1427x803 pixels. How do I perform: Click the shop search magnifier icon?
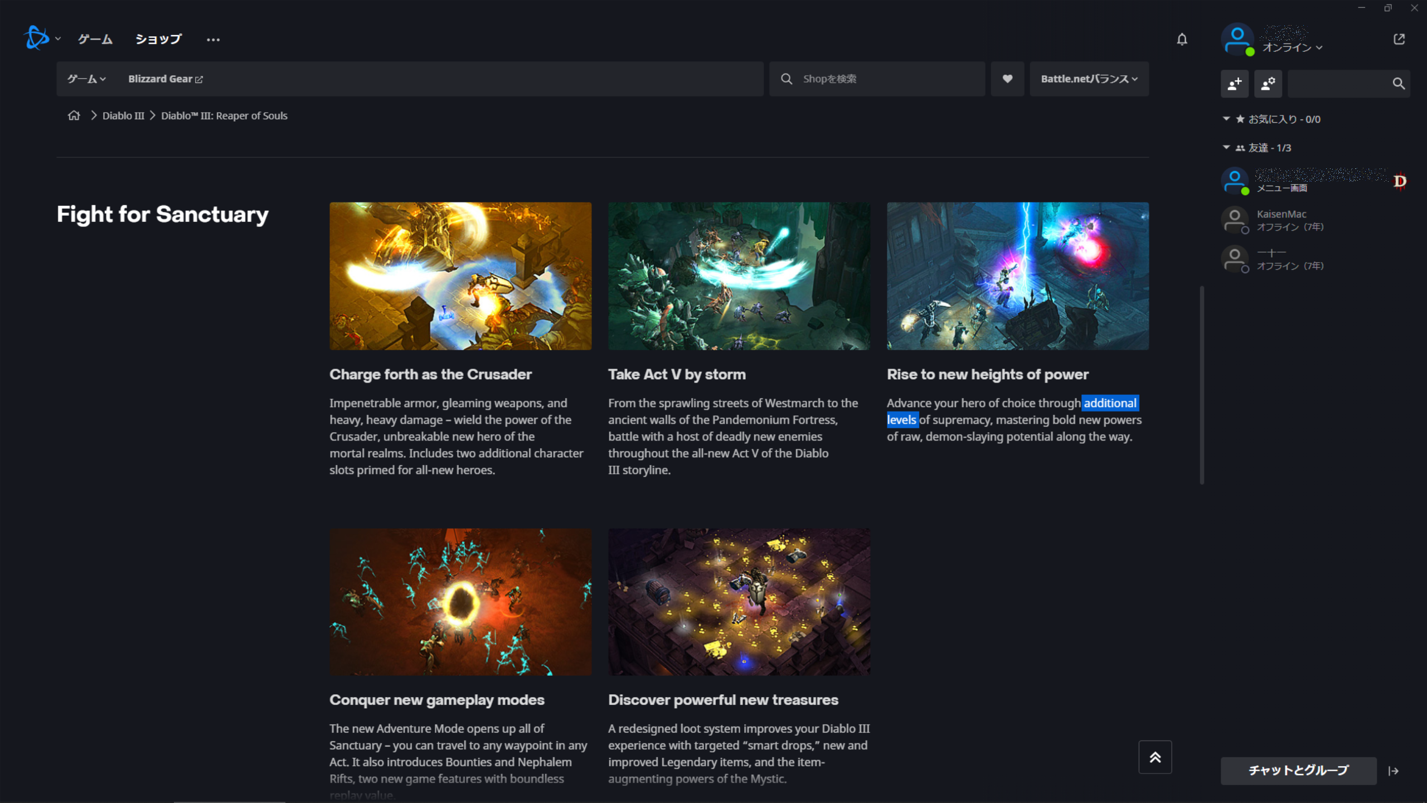click(787, 79)
